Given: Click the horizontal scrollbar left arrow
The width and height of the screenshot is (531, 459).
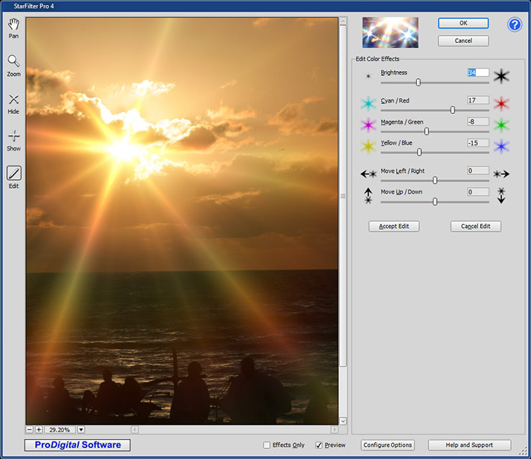Looking at the screenshot, I should point(135,430).
